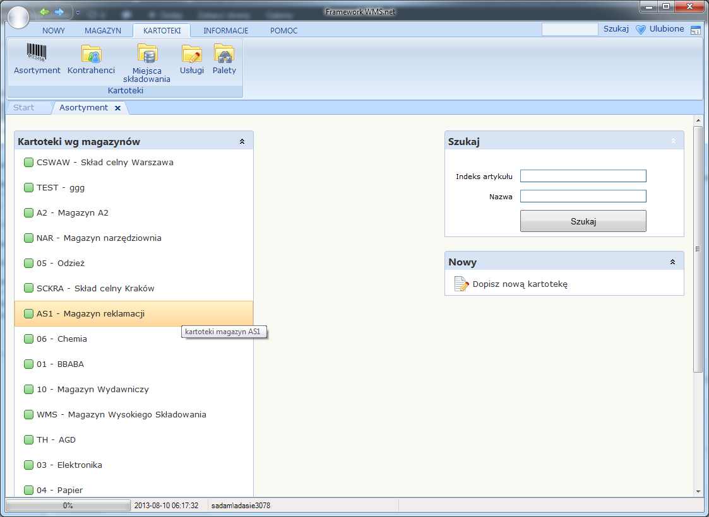Click the 0% progress bar
Viewport: 709px width, 517px height.
68,505
